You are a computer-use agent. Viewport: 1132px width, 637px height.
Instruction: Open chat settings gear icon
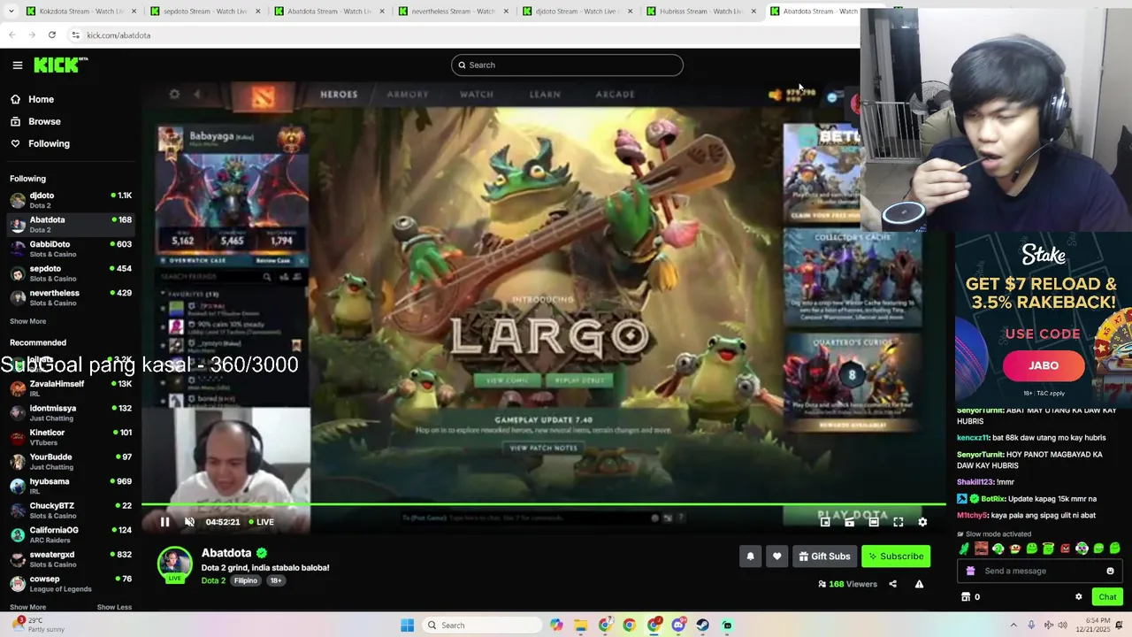click(1078, 597)
